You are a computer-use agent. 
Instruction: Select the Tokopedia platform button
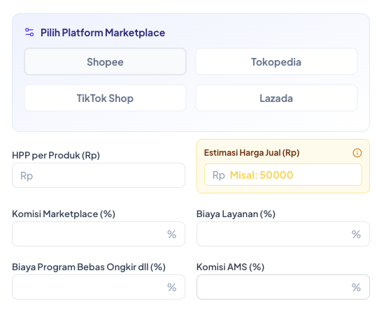coord(276,61)
